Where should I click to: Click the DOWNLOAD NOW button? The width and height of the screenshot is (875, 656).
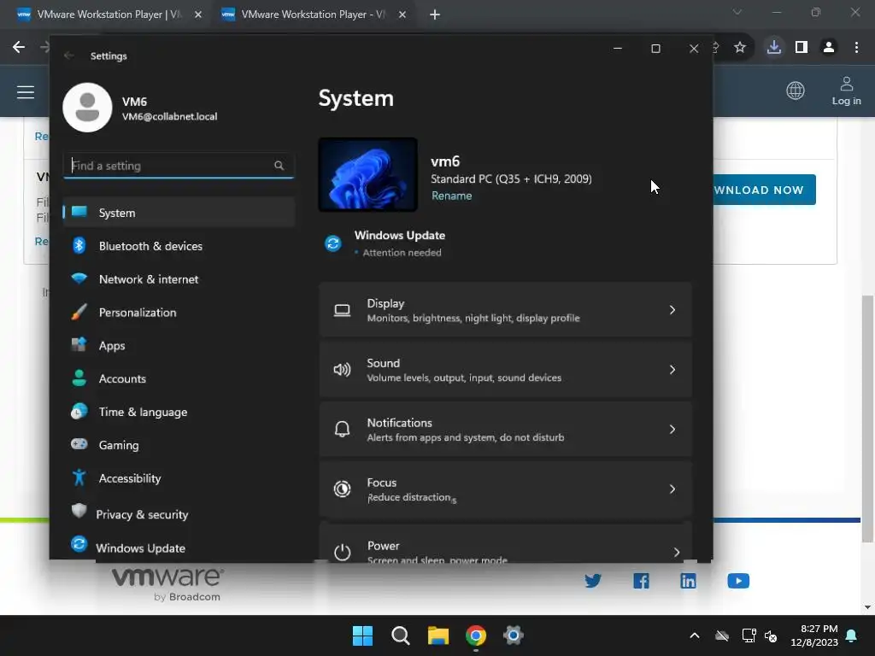[764, 190]
